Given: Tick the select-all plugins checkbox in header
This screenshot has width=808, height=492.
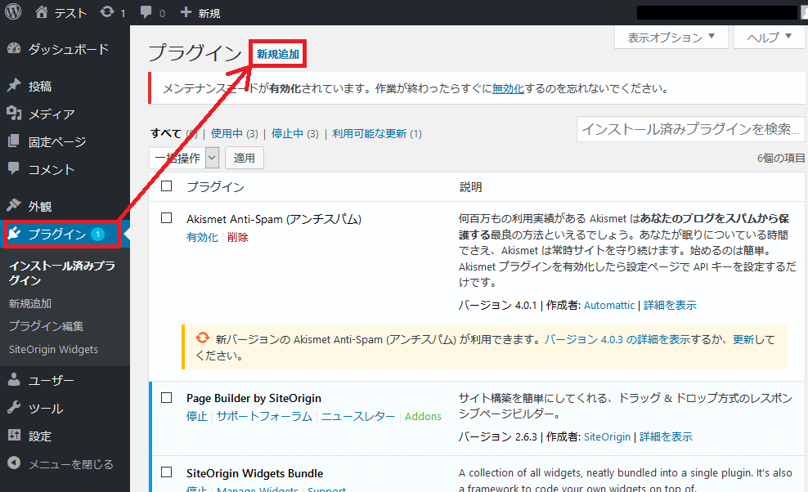Looking at the screenshot, I should [x=167, y=186].
